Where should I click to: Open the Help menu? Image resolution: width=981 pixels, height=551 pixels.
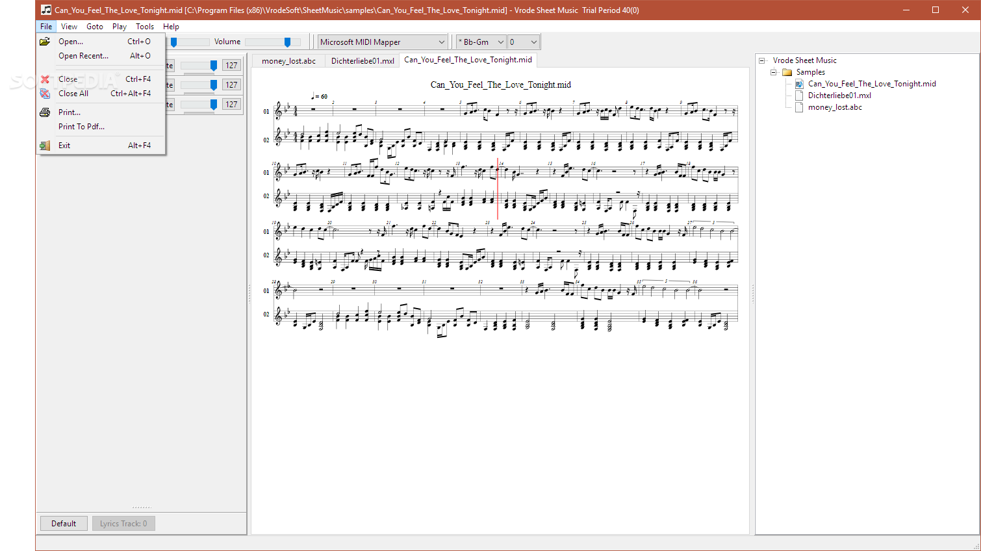pos(171,27)
